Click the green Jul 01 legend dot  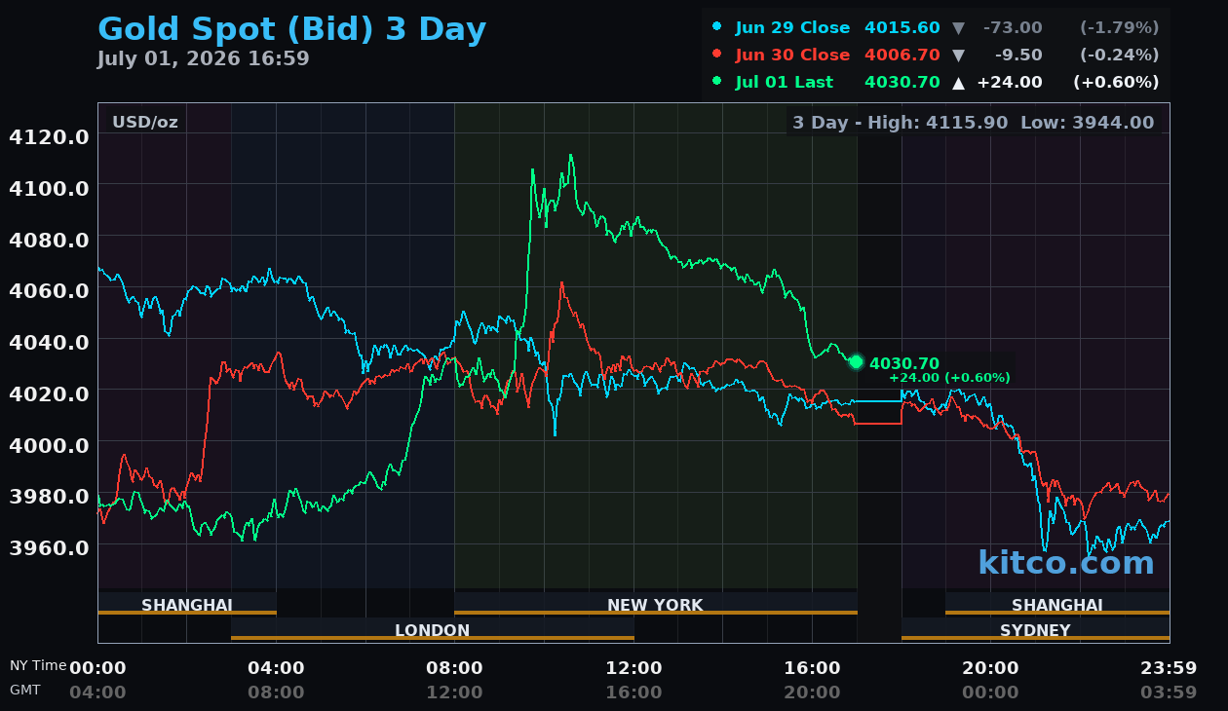(x=717, y=82)
